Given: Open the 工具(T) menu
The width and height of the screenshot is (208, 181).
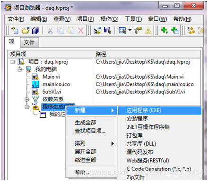Looking at the screenshot, I should click(133, 19).
